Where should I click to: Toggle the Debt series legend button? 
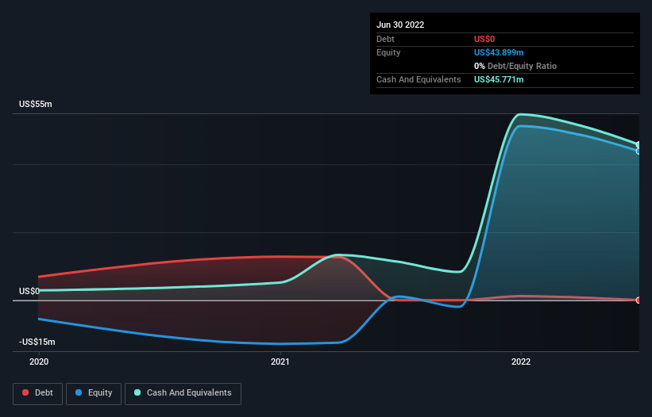pos(37,393)
